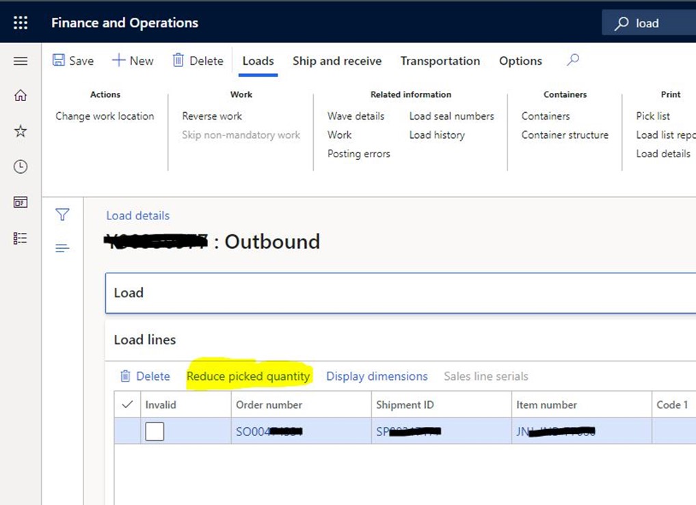The height and width of the screenshot is (505, 696).
Task: Open Load seal numbers
Action: pos(451,116)
